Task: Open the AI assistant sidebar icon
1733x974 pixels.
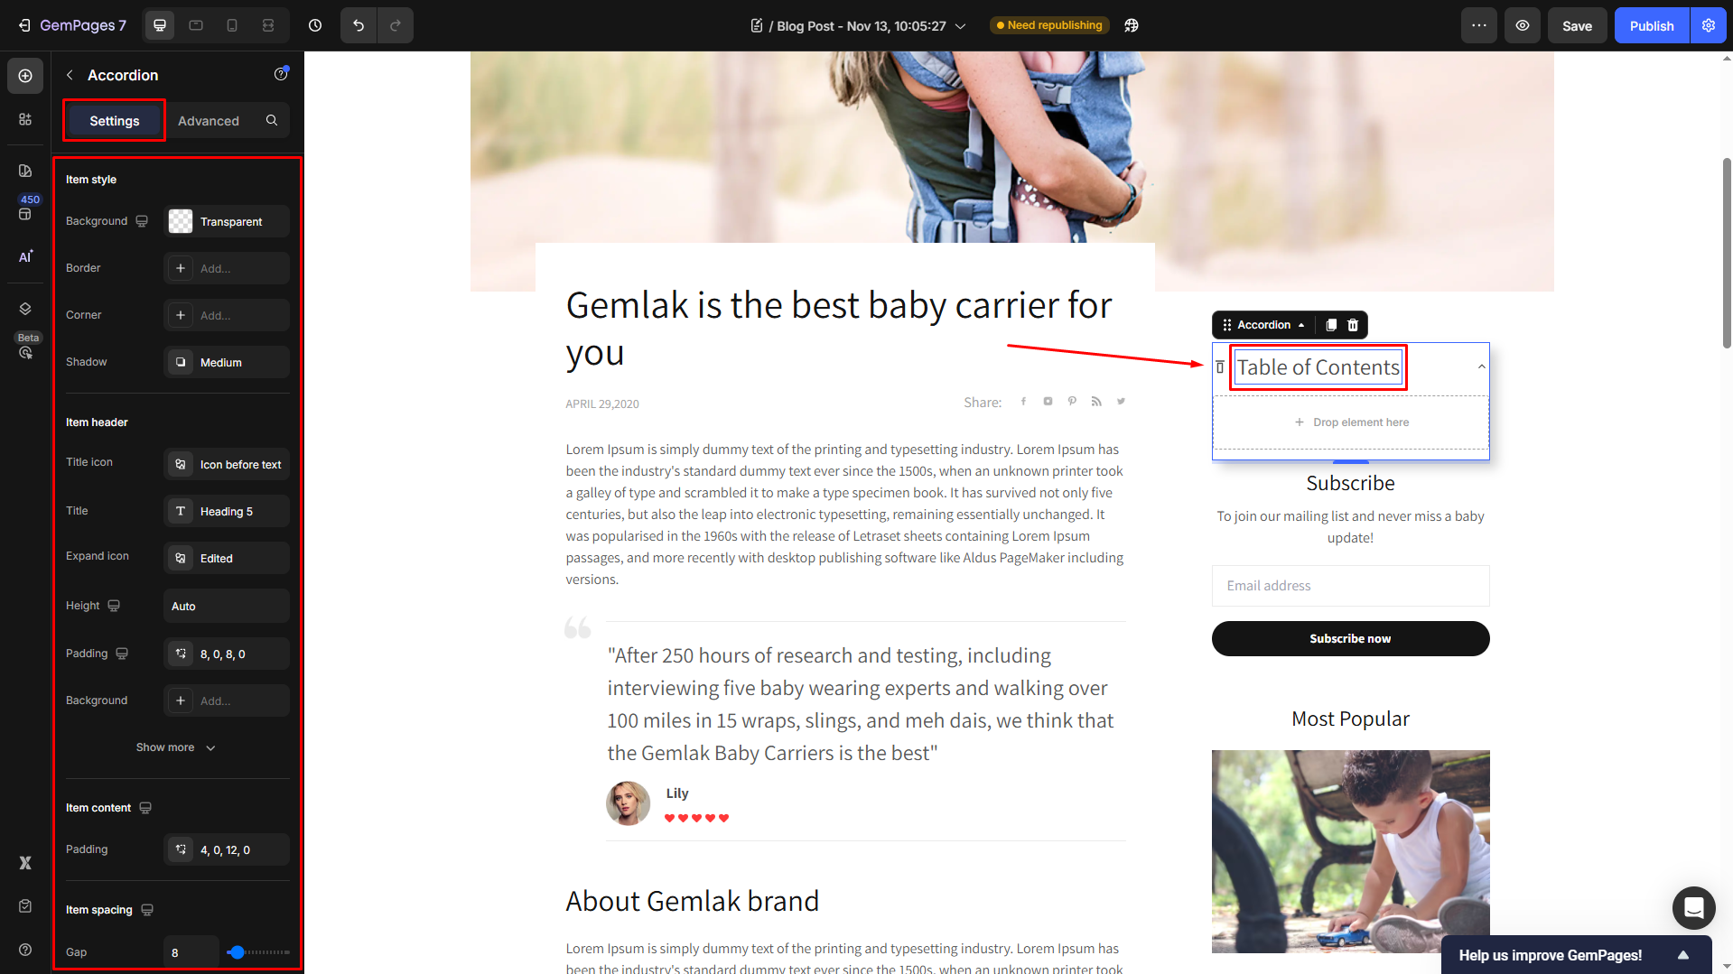Action: click(x=25, y=256)
